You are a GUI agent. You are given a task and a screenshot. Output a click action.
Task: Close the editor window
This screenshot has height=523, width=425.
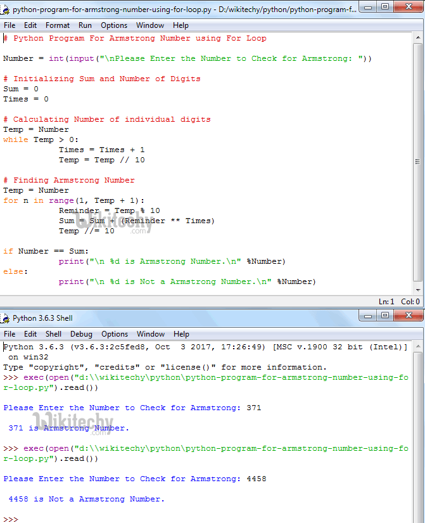point(409,7)
